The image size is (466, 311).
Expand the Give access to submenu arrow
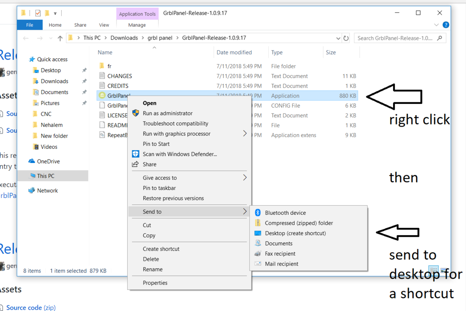pos(245,178)
